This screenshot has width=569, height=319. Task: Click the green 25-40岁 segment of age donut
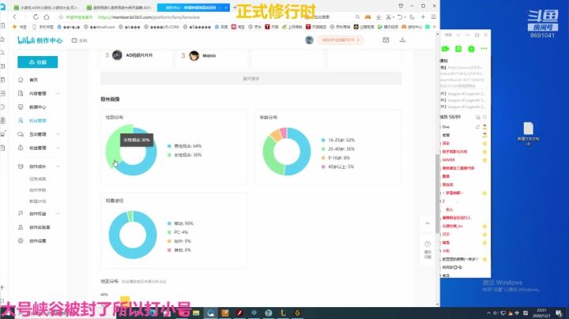270,156
